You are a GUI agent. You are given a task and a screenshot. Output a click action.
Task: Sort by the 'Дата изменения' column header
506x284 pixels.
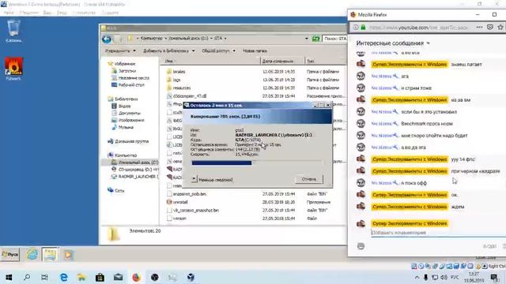pos(282,61)
